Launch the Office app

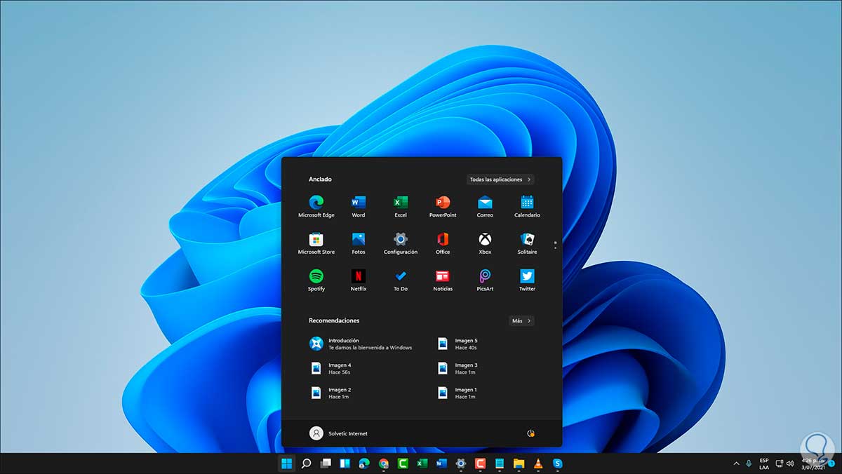443,243
